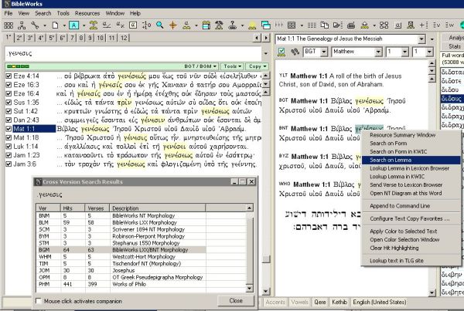Click the Qere status bar button
The width and height of the screenshot is (464, 311).
click(x=320, y=303)
